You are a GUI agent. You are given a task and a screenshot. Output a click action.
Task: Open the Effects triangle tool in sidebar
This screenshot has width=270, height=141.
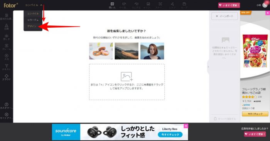coord(7,27)
